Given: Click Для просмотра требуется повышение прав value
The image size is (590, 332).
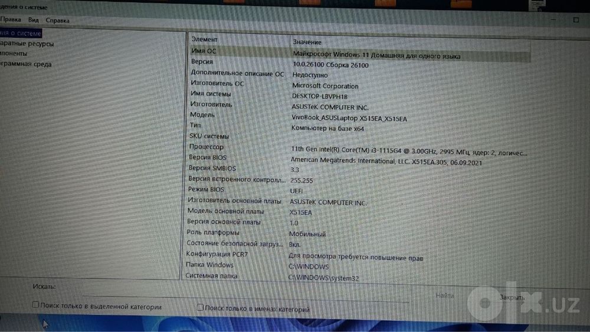Looking at the screenshot, I should pos(356,257).
